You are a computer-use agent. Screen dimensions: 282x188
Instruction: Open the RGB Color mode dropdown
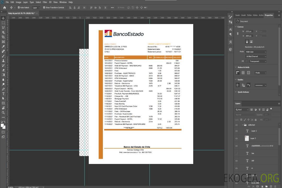point(256,52)
